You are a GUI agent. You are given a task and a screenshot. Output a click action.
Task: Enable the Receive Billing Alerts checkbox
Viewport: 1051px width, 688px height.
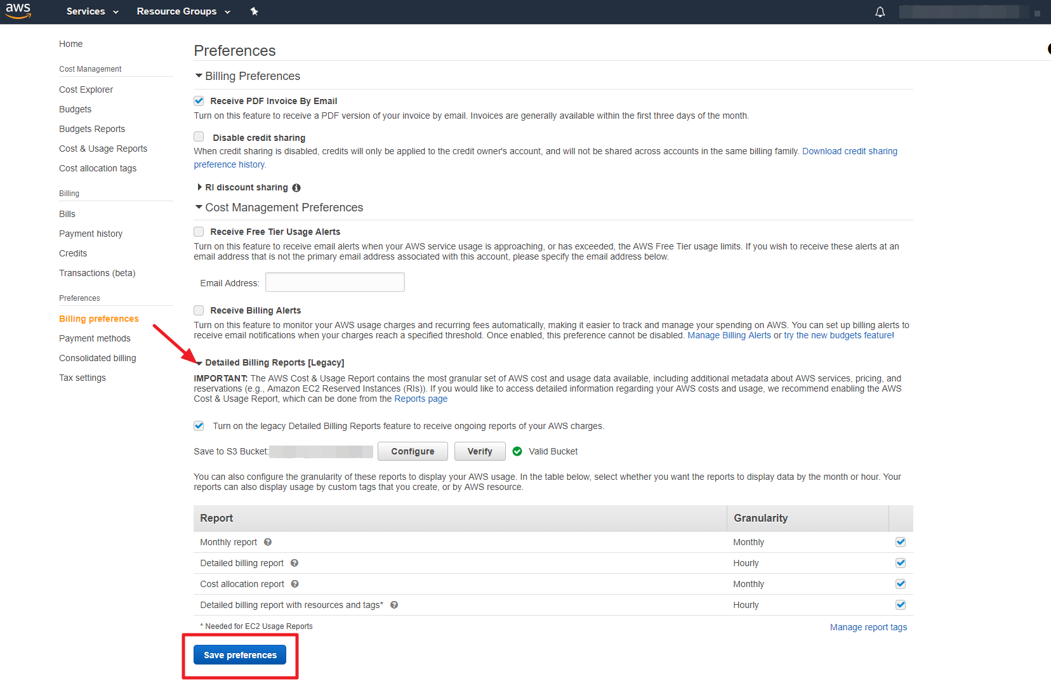[199, 310]
